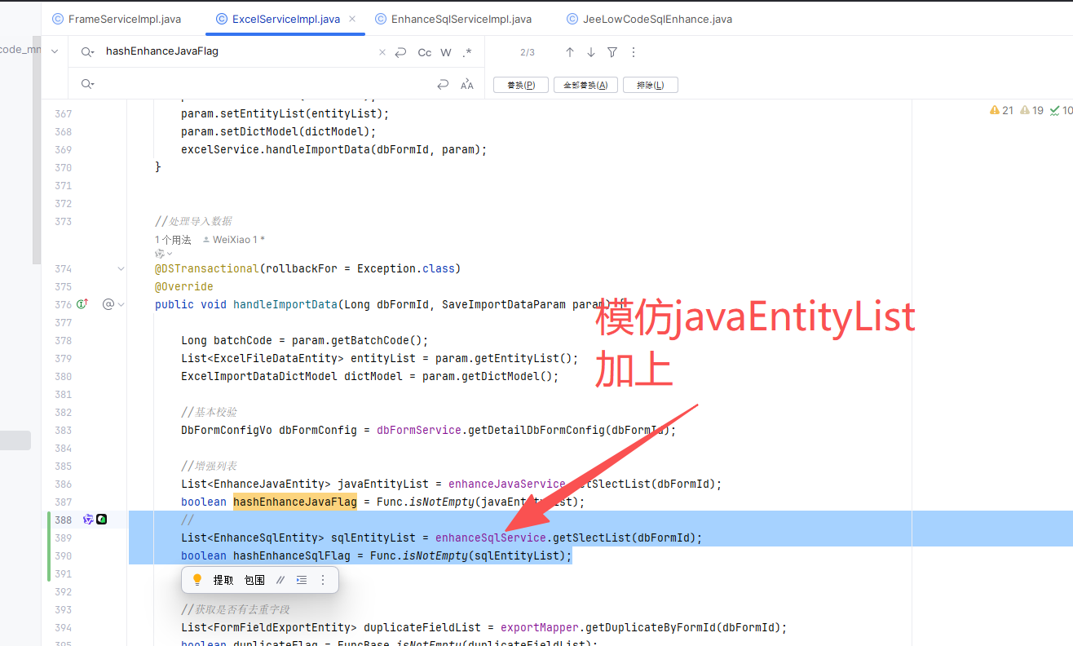
Task: Click the implements gutter icon on line 376
Action: [82, 304]
